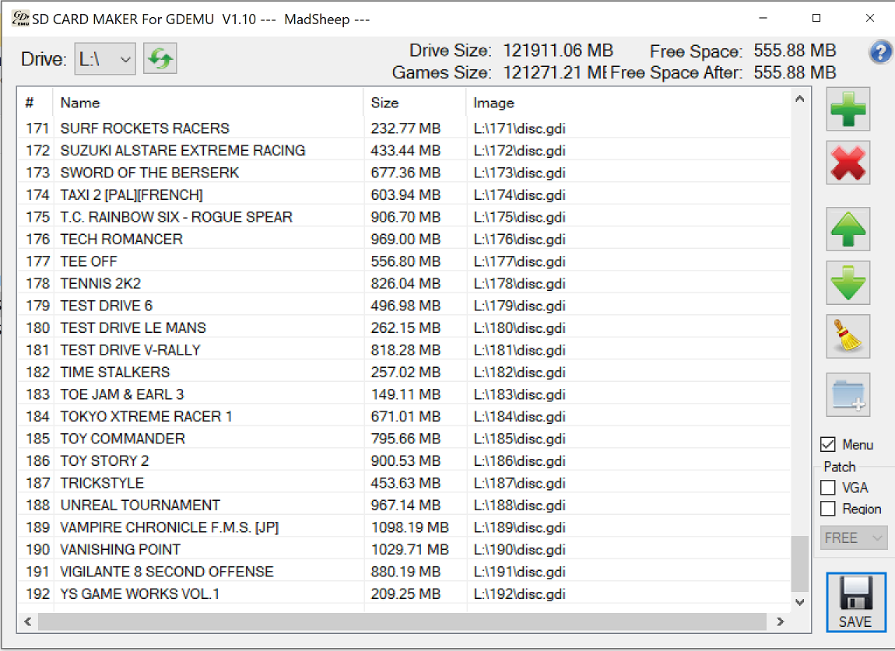This screenshot has width=895, height=651.
Task: Select the TECH ROMANCER game
Action: pyautogui.click(x=404, y=239)
